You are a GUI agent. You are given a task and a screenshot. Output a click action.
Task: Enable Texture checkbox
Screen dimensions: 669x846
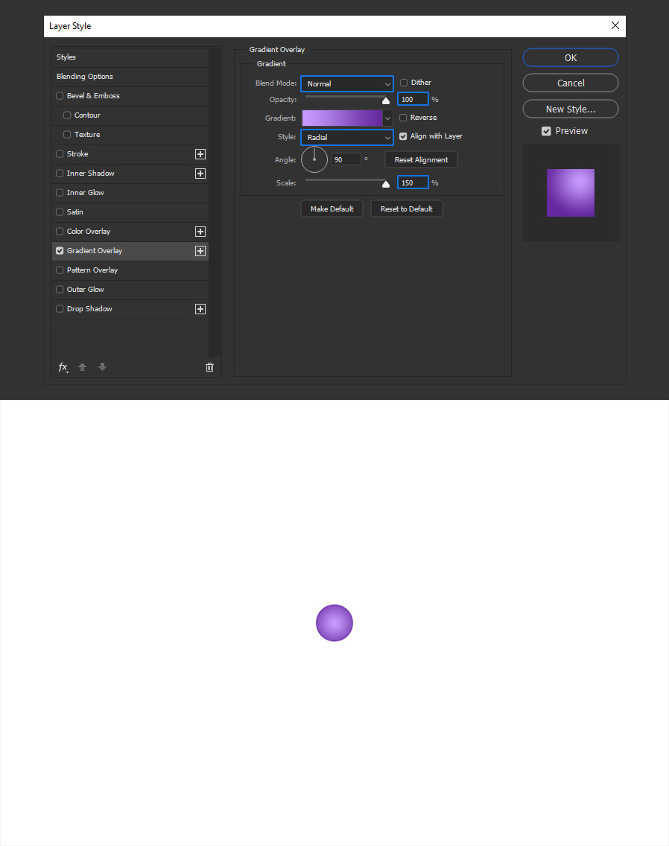(x=67, y=135)
